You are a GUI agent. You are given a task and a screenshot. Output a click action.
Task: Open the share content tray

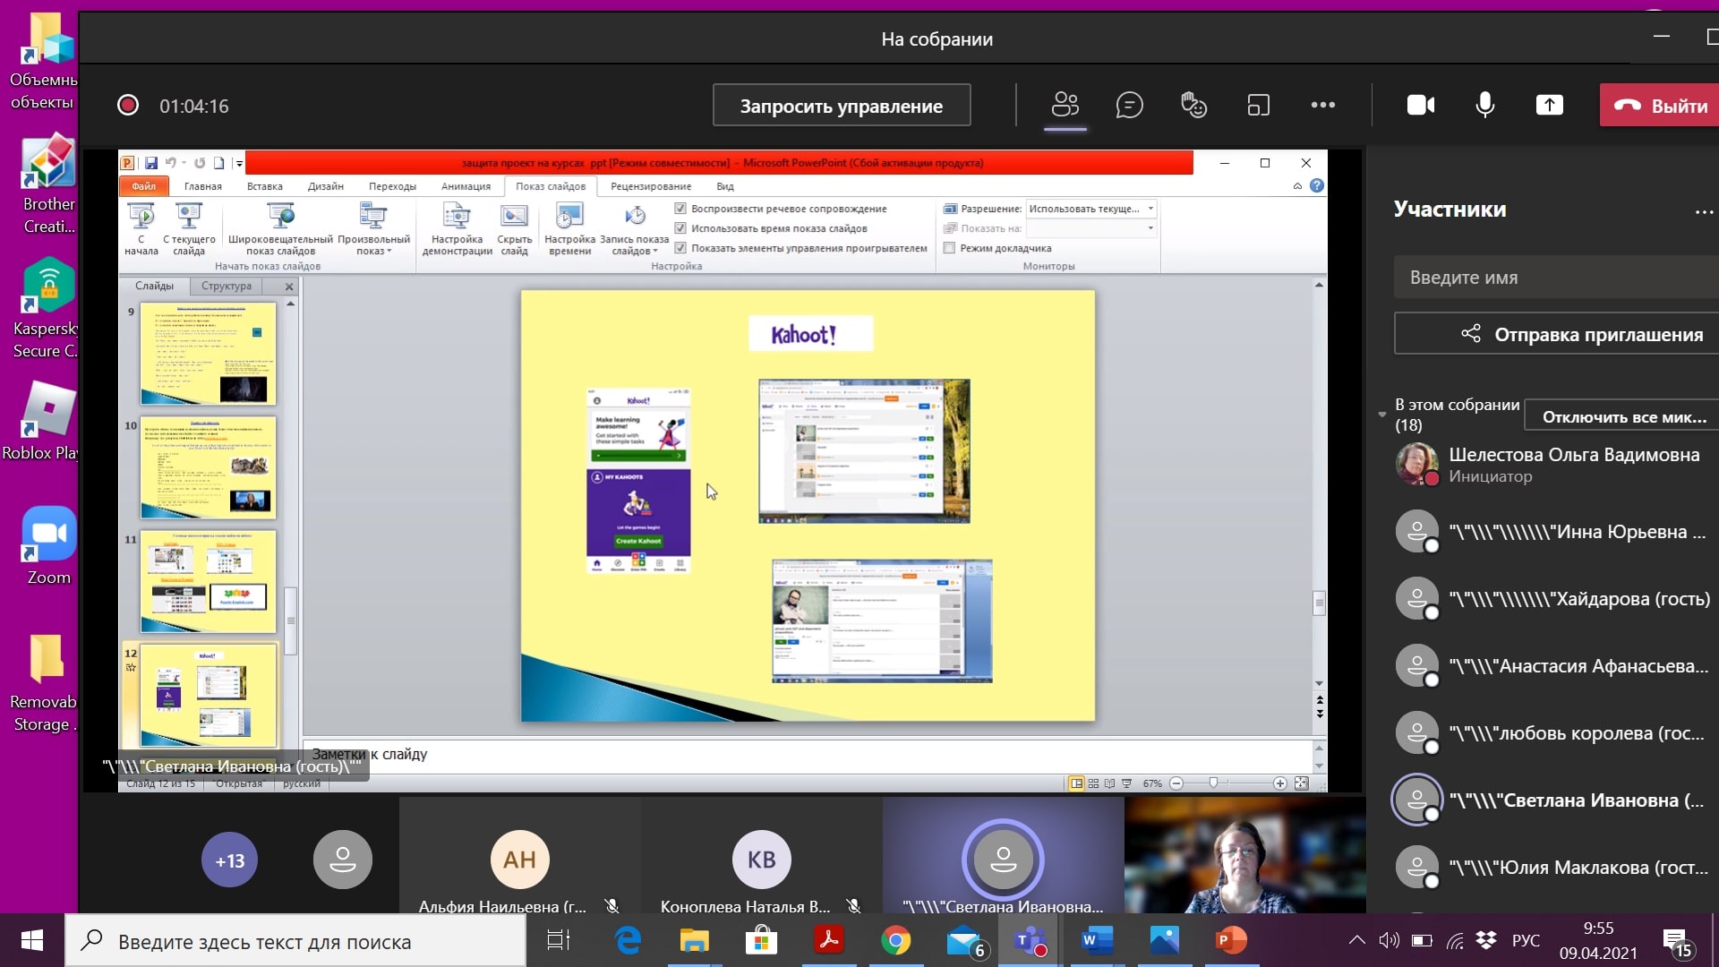coord(1549,106)
